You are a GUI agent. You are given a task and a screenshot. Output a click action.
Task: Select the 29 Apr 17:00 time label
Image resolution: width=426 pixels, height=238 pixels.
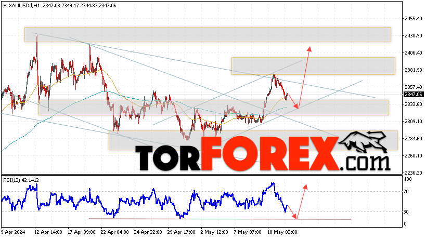(x=181, y=232)
